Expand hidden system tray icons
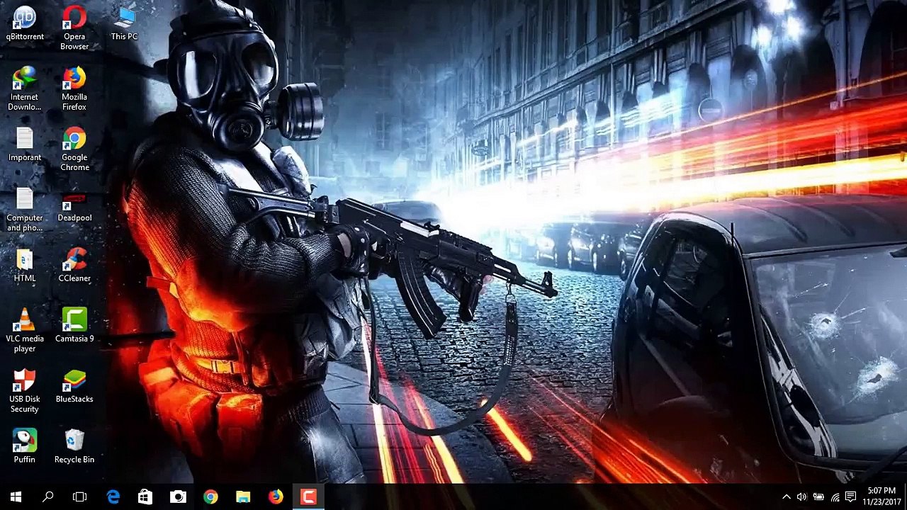The height and width of the screenshot is (510, 907). 786,497
